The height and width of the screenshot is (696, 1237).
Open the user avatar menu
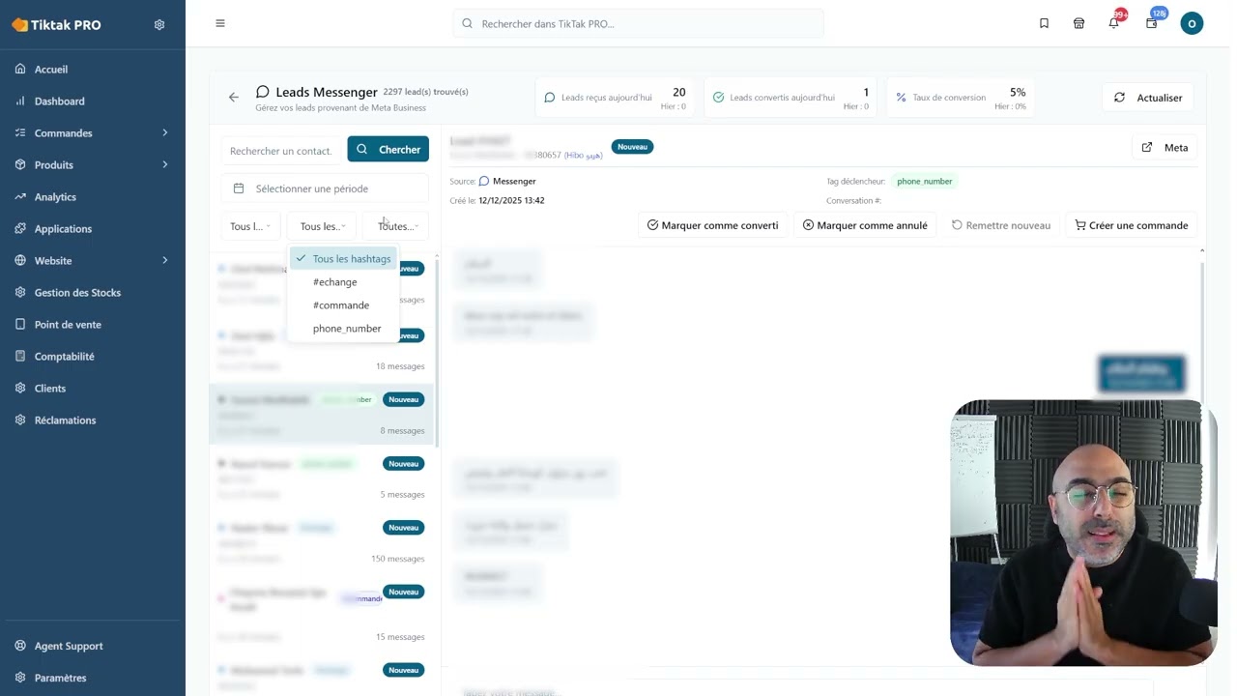(1192, 23)
